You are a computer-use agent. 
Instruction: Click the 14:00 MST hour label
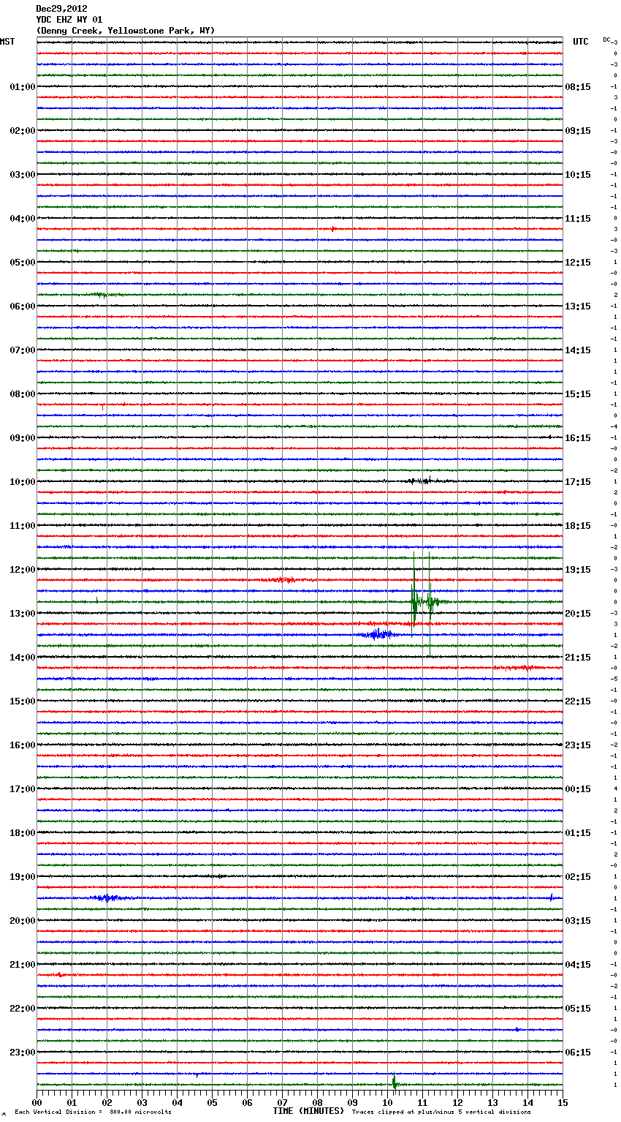[23, 658]
